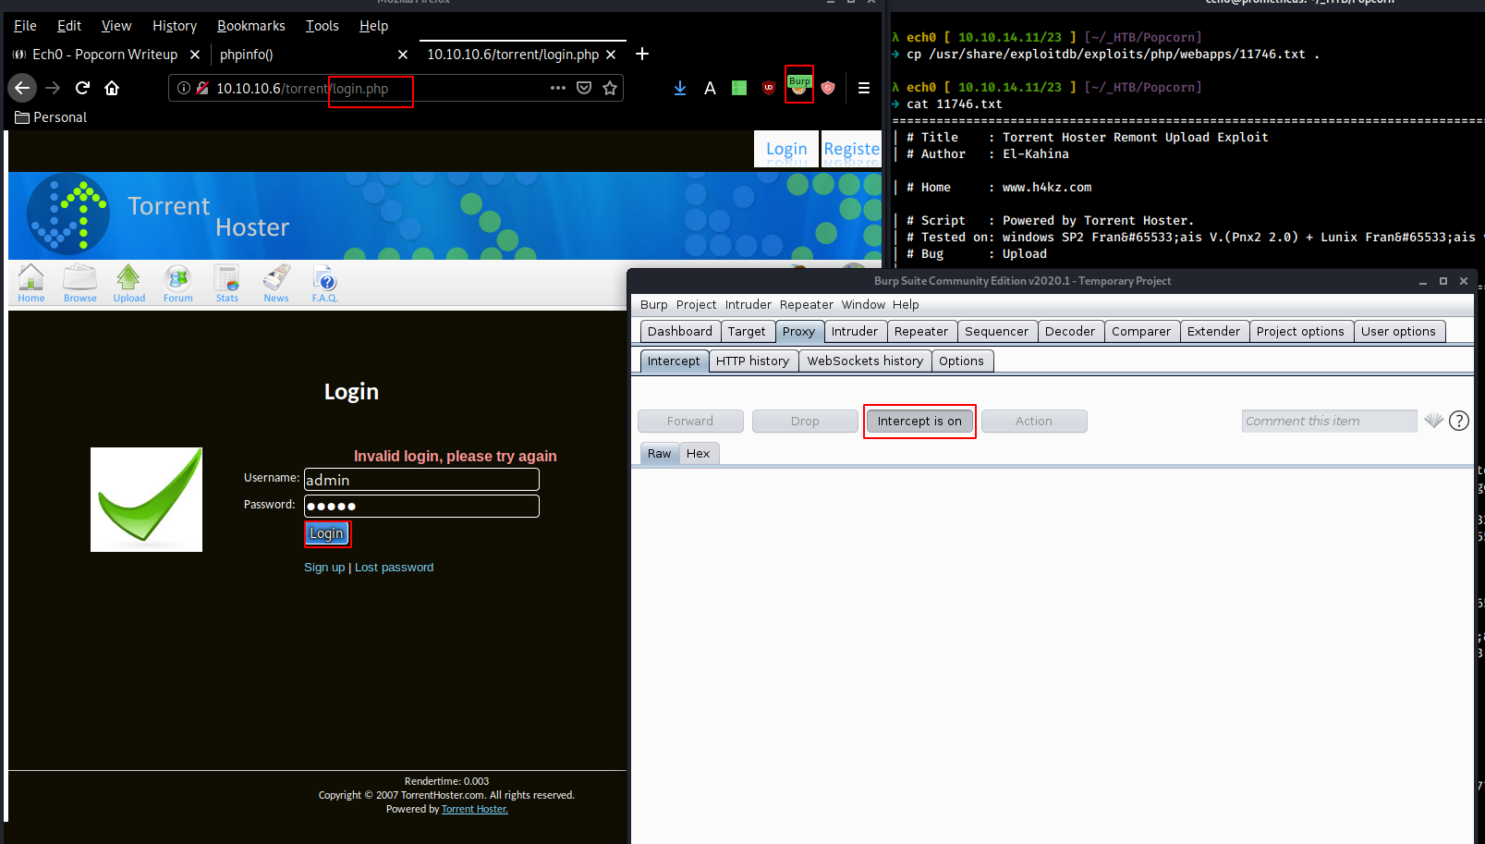Open the Firefox downloads arrow

(680, 88)
